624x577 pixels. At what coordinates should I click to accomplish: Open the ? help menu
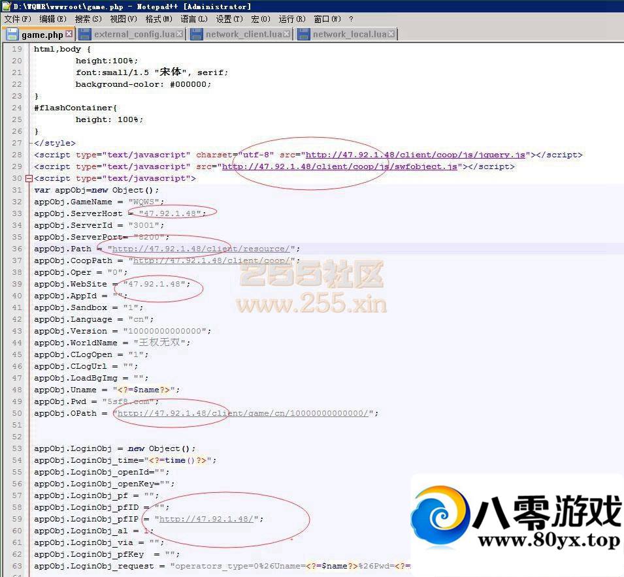[x=351, y=19]
